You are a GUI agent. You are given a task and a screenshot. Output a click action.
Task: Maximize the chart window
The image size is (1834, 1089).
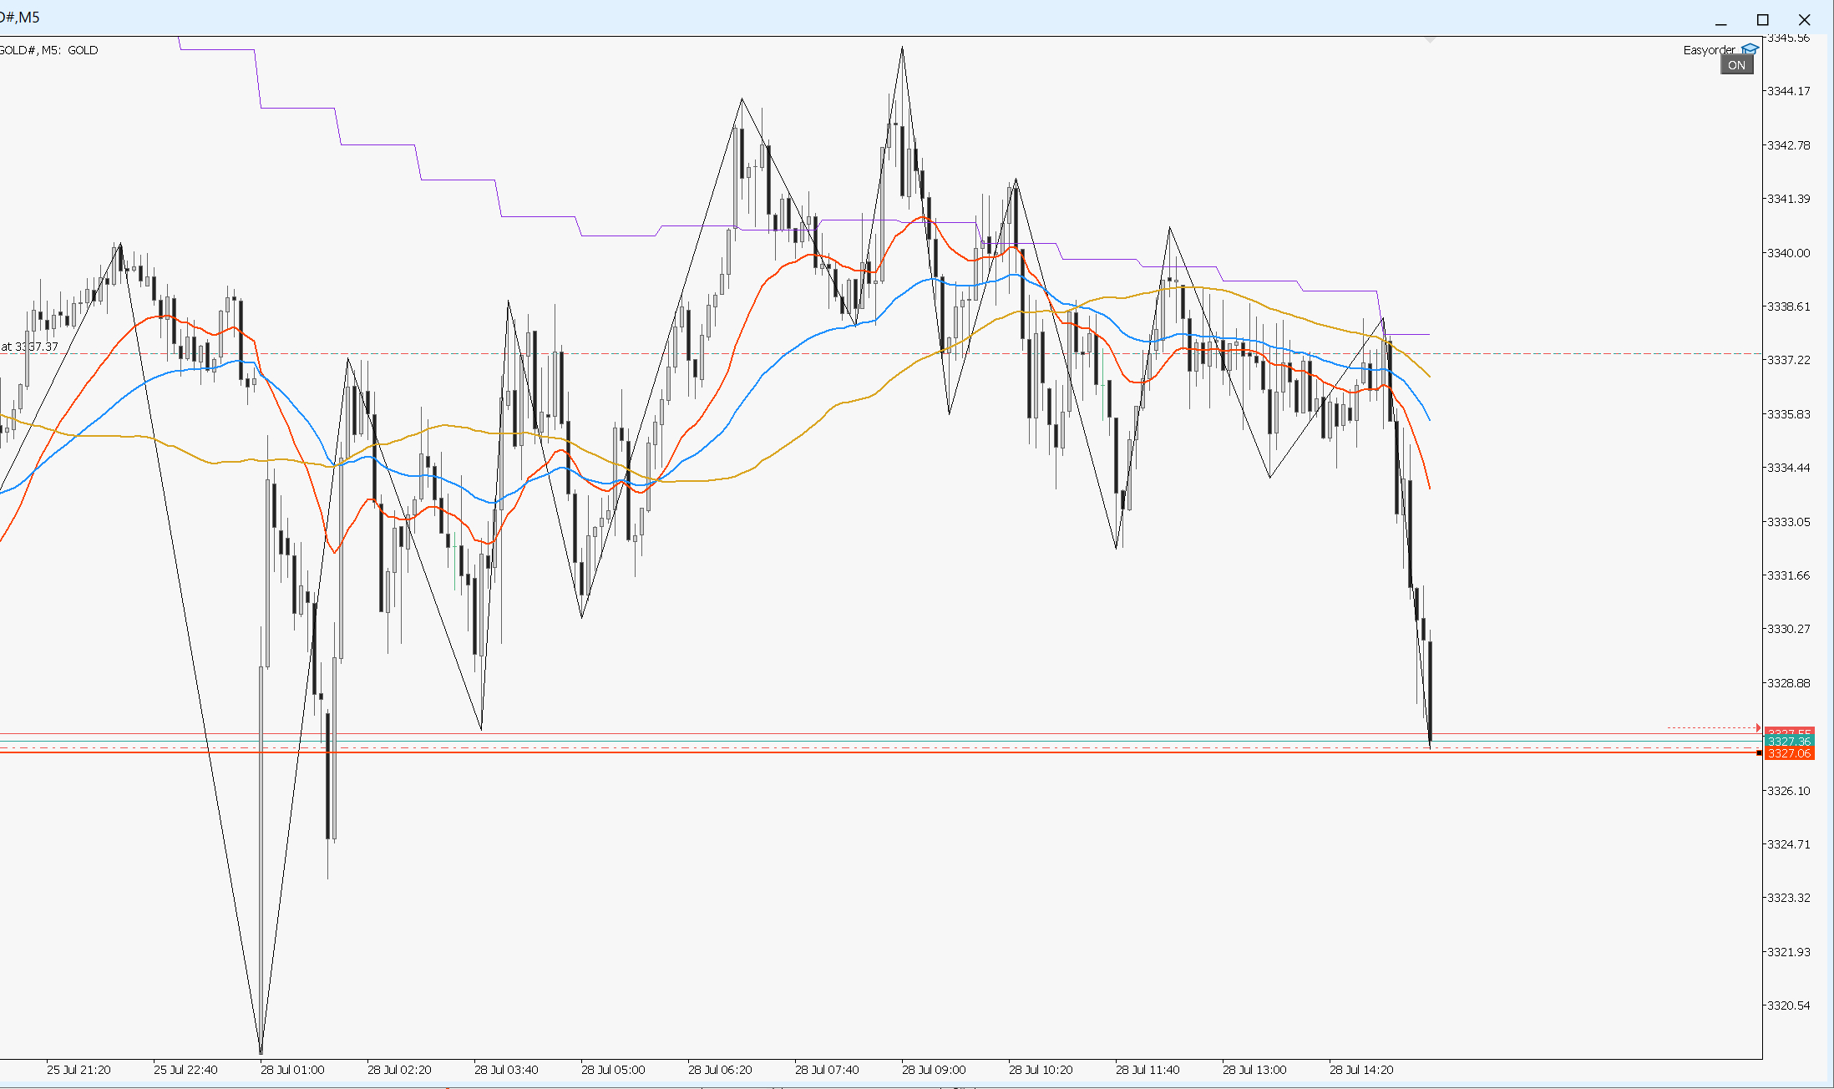tap(1763, 20)
